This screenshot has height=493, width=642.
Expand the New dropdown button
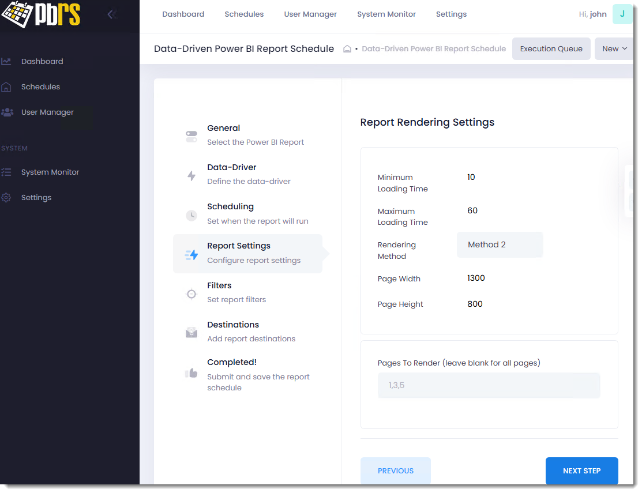(x=614, y=48)
